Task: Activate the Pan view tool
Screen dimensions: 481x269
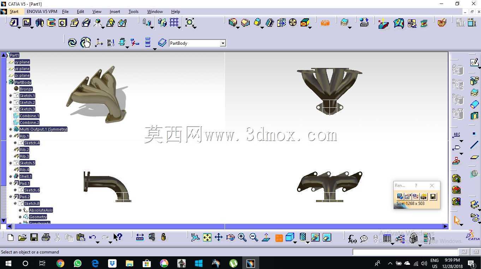Action: pos(219,237)
